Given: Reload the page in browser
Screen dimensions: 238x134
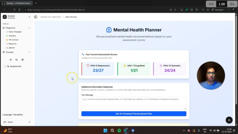Looking at the screenshot, I should (14, 10).
